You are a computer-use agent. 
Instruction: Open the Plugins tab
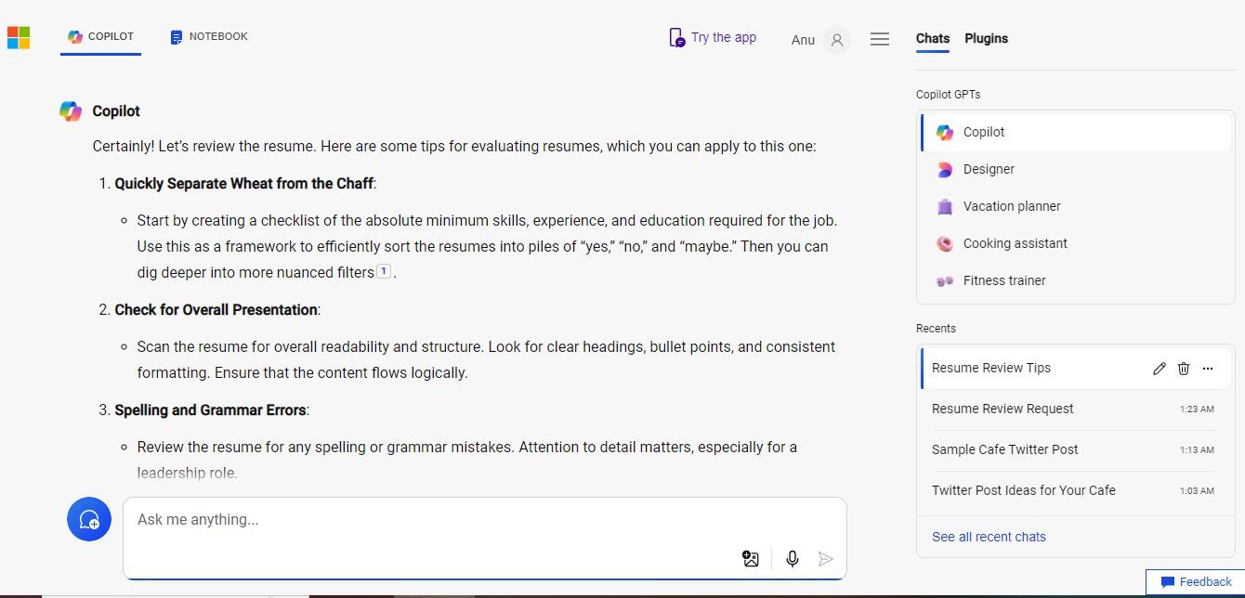click(986, 38)
